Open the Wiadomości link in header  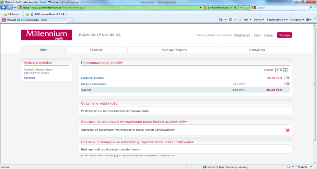pyautogui.click(x=242, y=35)
